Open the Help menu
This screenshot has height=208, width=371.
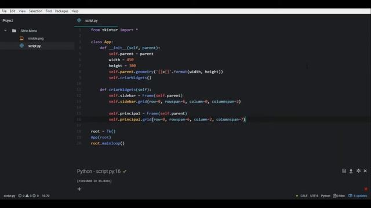coord(75,11)
